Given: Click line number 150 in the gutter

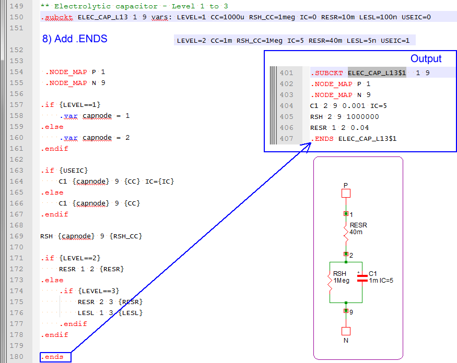Looking at the screenshot, I should (17, 17).
